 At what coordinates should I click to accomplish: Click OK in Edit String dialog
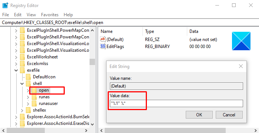click(x=199, y=115)
